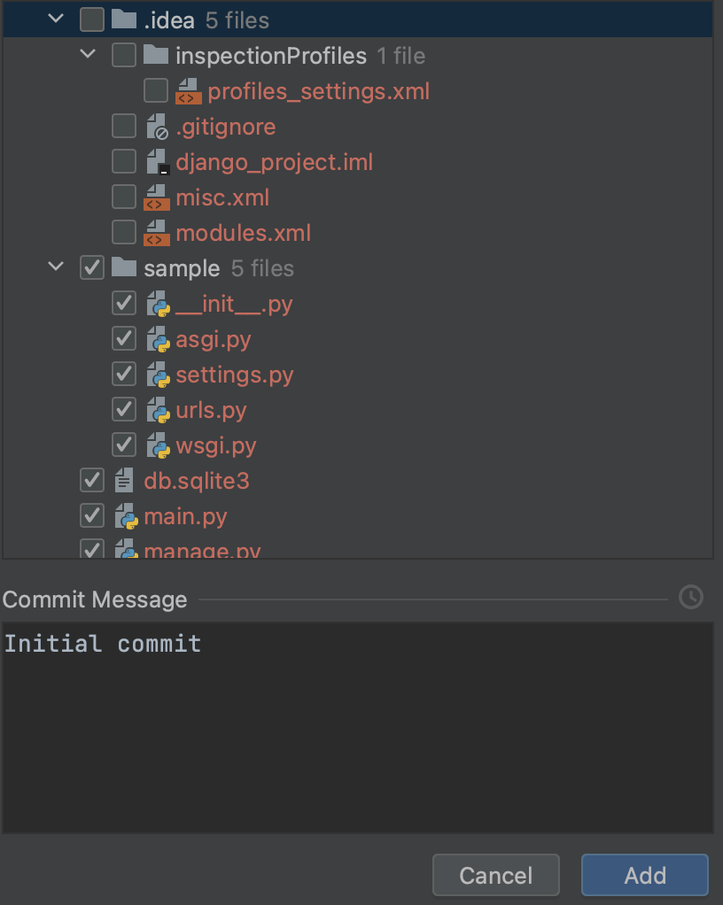This screenshot has width=723, height=905.
Task: Select the django_project.iml file name
Action: 275,162
